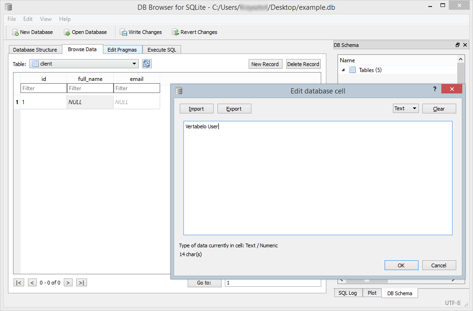Viewport: 473px width, 311px height.
Task: Open the Edit menu
Action: click(x=28, y=19)
